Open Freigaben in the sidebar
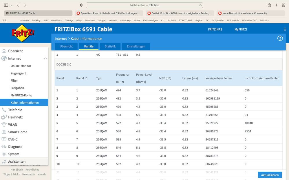The height and width of the screenshot is (180, 289). point(17,88)
